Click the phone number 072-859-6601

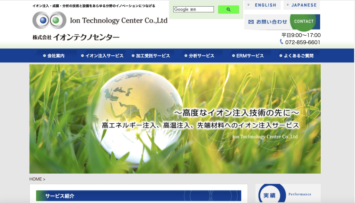coord(303,42)
